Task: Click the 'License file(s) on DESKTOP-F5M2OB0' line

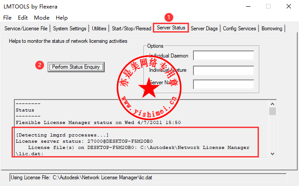Action: coord(139,148)
